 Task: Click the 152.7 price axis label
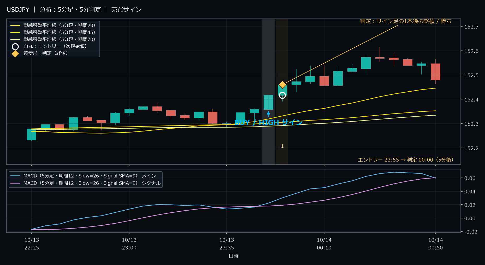(x=471, y=27)
